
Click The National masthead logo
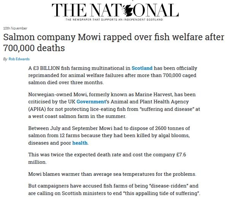point(114,10)
